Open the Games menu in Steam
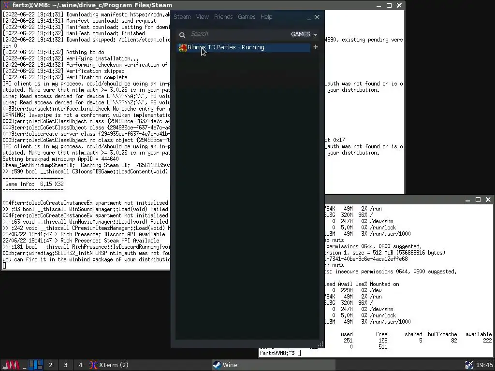 coord(247,17)
